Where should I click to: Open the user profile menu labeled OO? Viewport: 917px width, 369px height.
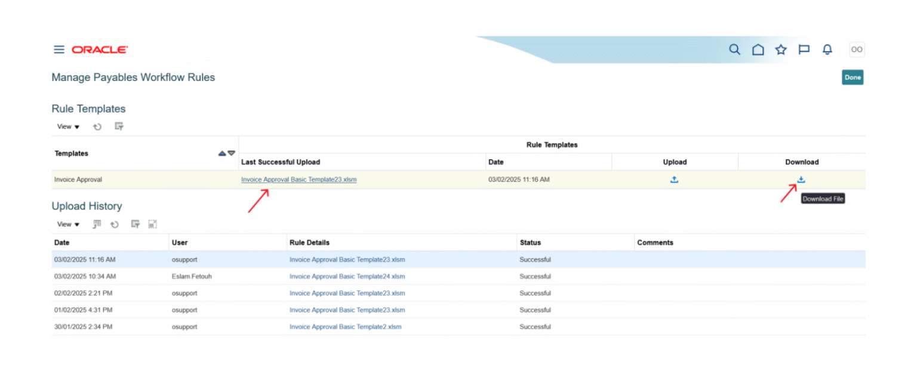857,49
